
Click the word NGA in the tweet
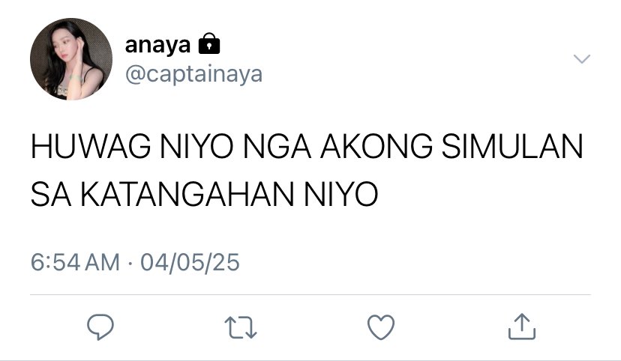click(277, 146)
